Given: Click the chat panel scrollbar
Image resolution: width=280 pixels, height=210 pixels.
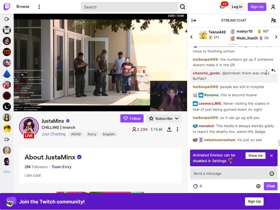Looking at the screenshot, I should [x=279, y=143].
